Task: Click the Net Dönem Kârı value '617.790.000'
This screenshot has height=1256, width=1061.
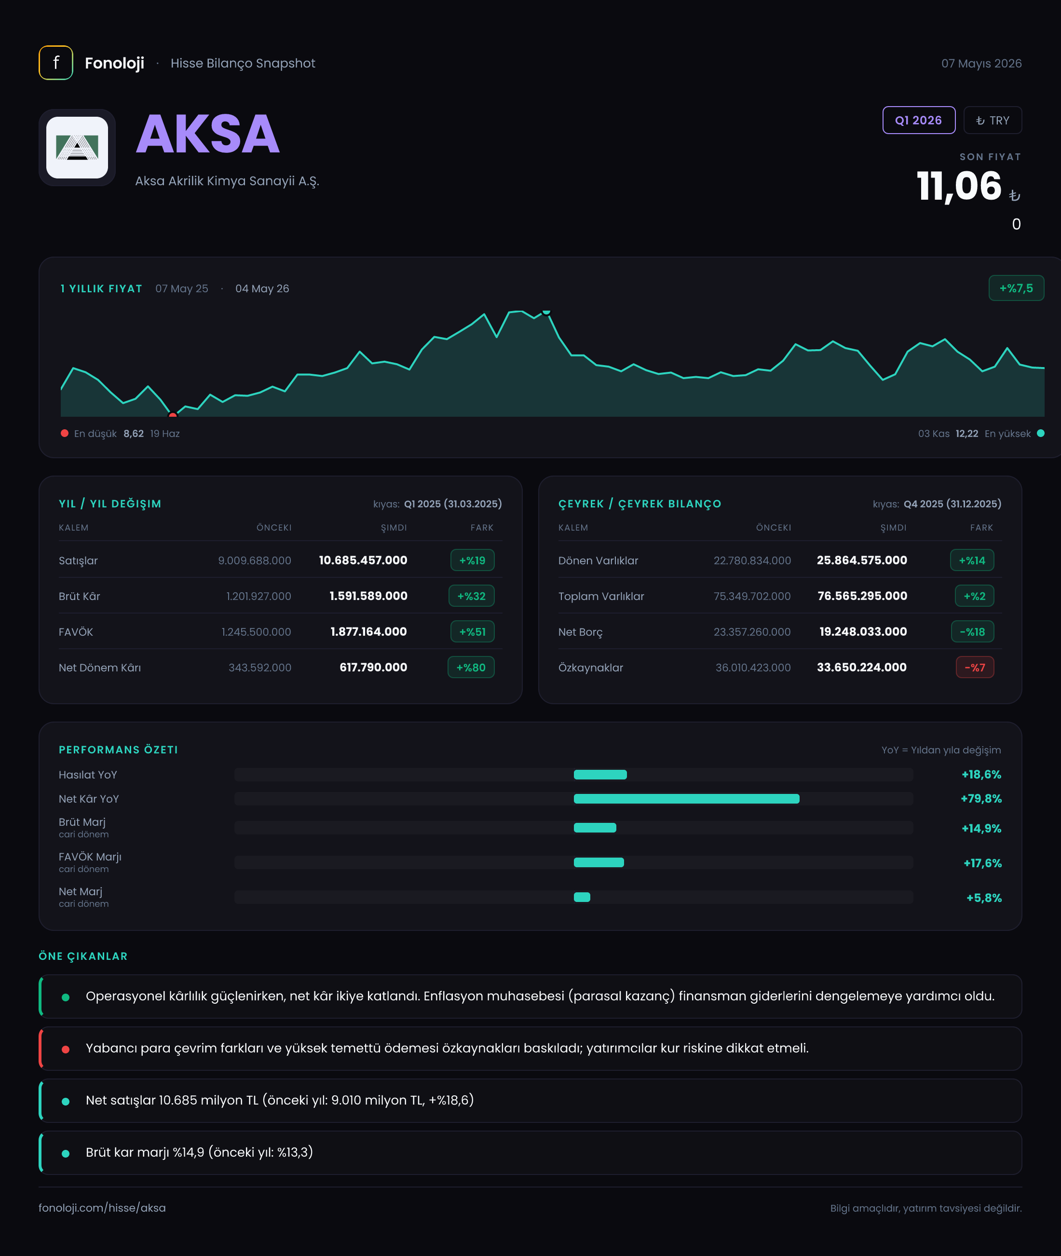Action: [373, 667]
